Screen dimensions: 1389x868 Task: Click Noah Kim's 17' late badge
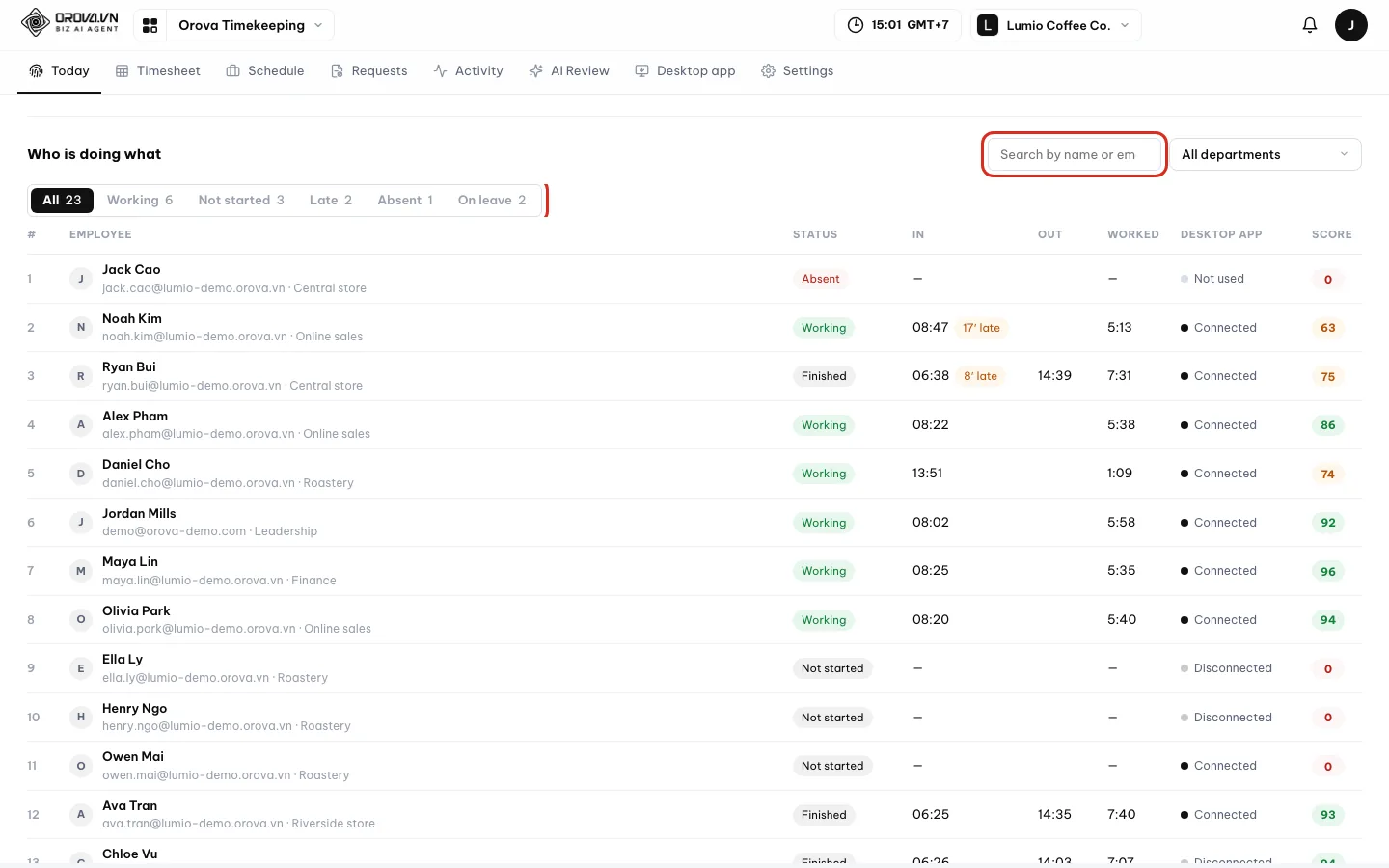pos(981,328)
